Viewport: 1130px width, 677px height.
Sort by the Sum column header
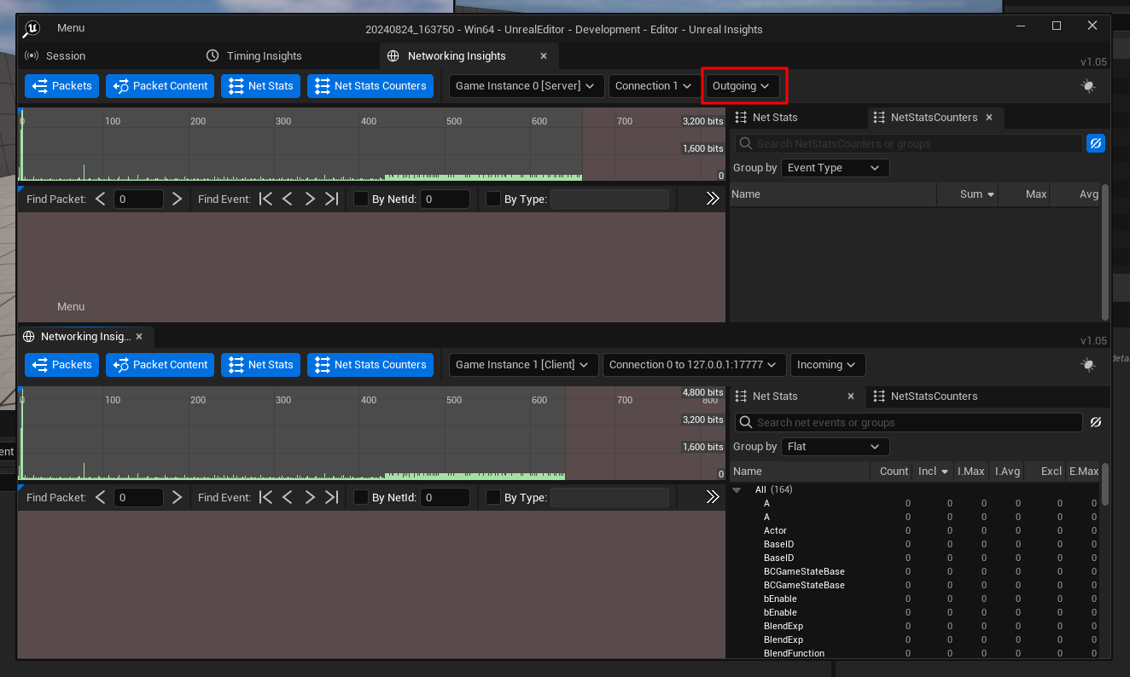coord(967,194)
